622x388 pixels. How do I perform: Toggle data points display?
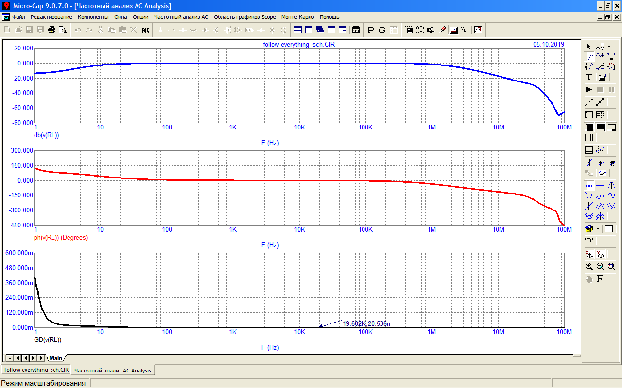click(x=600, y=102)
